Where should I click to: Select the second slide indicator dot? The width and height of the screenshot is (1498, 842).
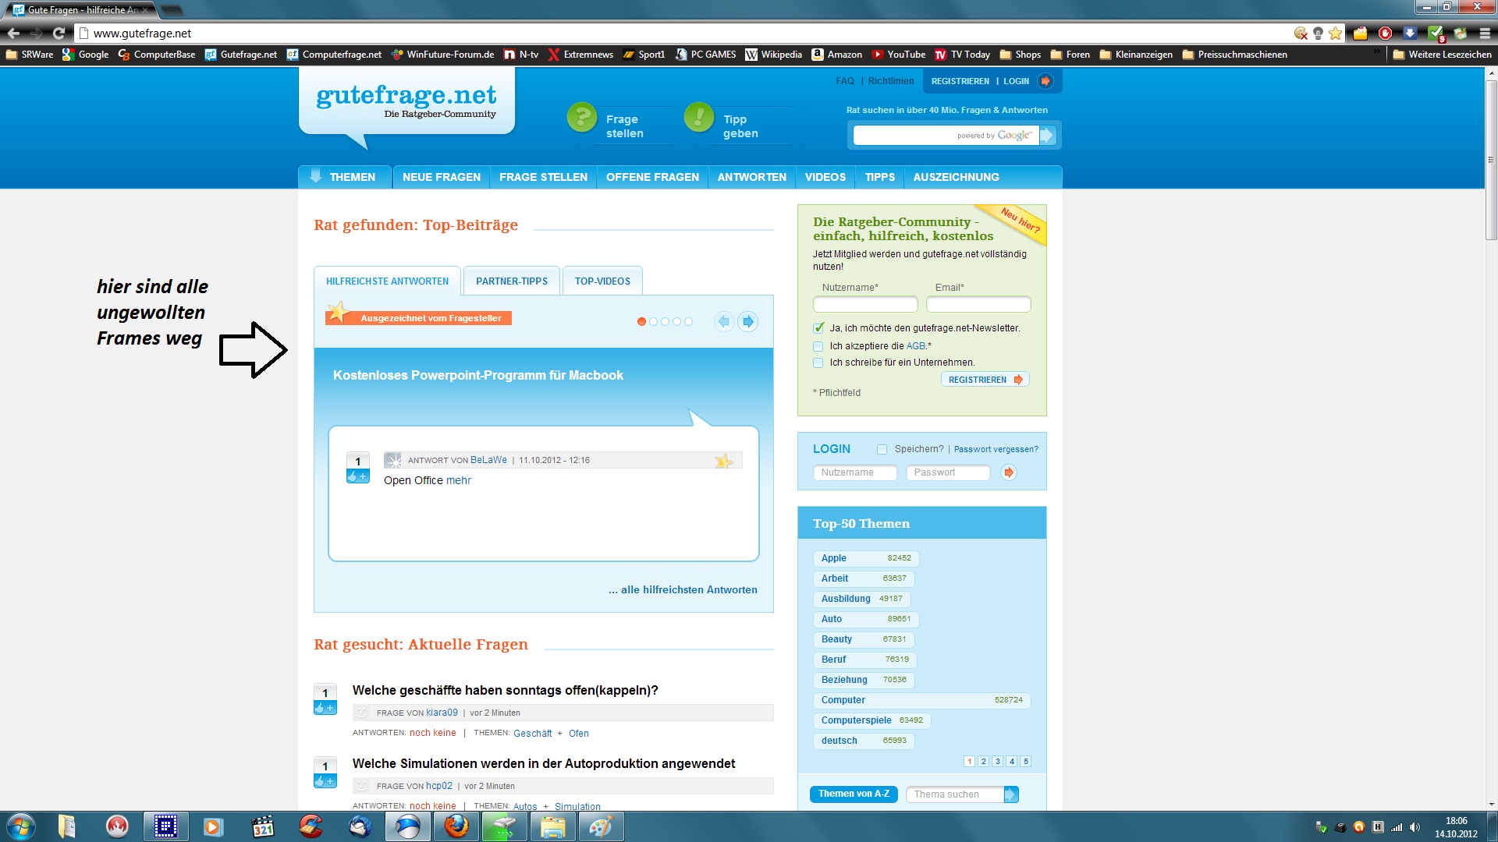coord(653,321)
